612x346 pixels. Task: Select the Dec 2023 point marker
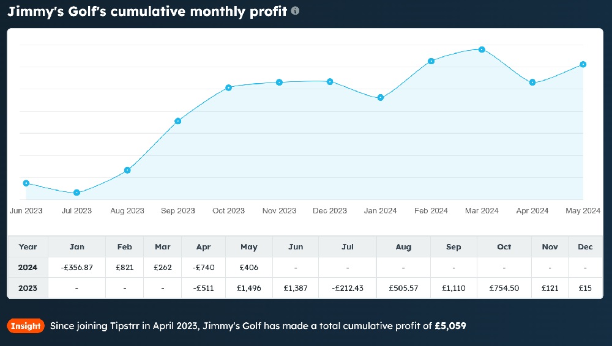tap(330, 81)
